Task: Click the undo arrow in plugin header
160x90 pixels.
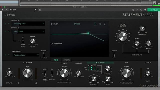Action: [133, 10]
